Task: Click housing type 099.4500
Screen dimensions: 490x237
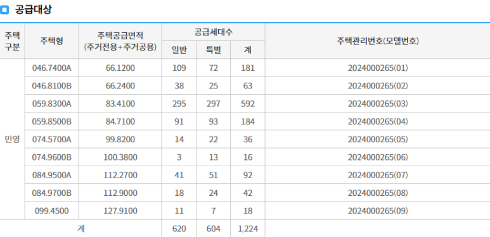Action: click(52, 211)
